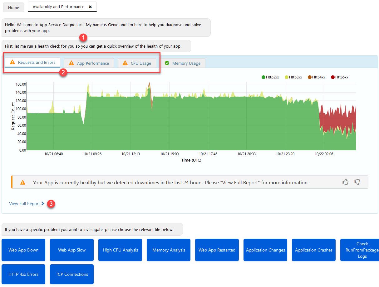
Task: Click the warning icon beside the downtime message
Action: coord(22,182)
